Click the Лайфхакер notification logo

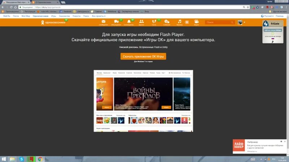[x=239, y=145]
